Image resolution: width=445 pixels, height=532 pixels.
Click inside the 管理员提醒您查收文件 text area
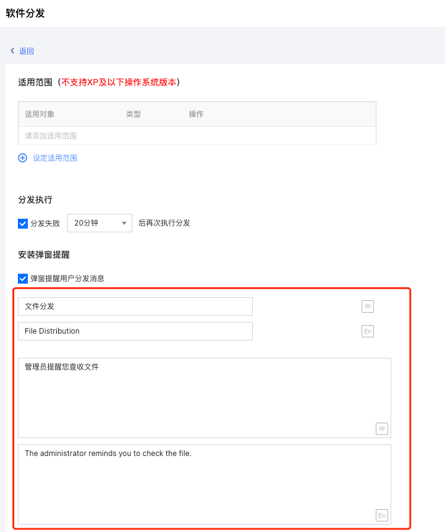pos(205,398)
